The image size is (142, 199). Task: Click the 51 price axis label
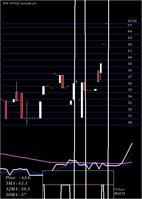[x=130, y=116]
